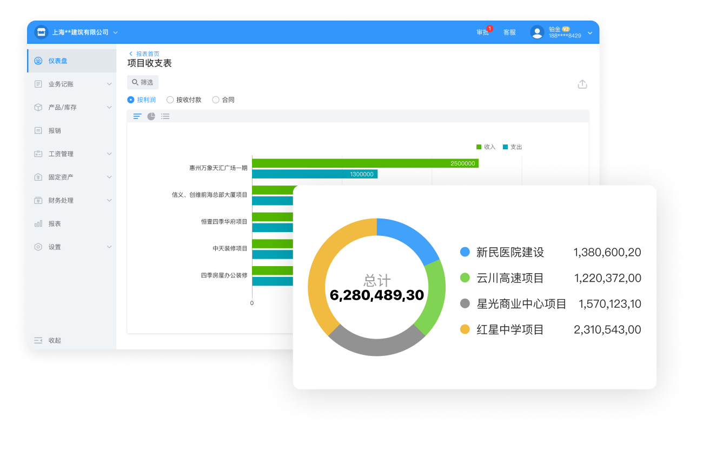Expand the 工资管理 sidebar section
703x476 pixels.
click(72, 154)
